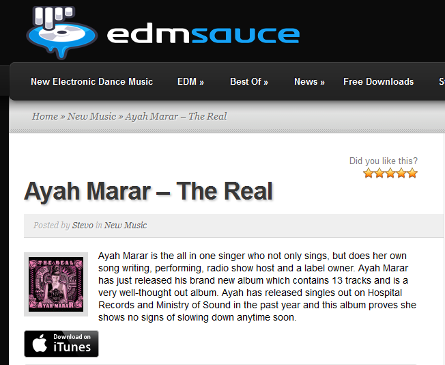Click the edmsauce site title text
445x365 pixels.
coord(203,35)
